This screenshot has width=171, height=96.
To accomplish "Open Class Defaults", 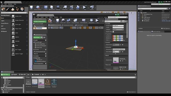I will click(84, 21).
